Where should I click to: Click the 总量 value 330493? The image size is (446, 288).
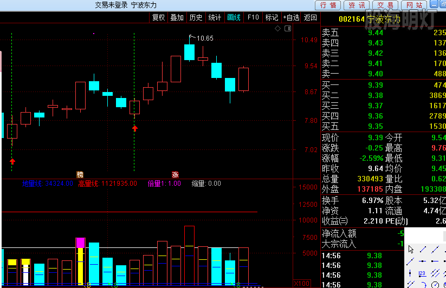(370, 179)
